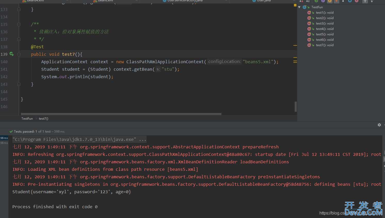Click System.out.println(student) on line 142

77,77
